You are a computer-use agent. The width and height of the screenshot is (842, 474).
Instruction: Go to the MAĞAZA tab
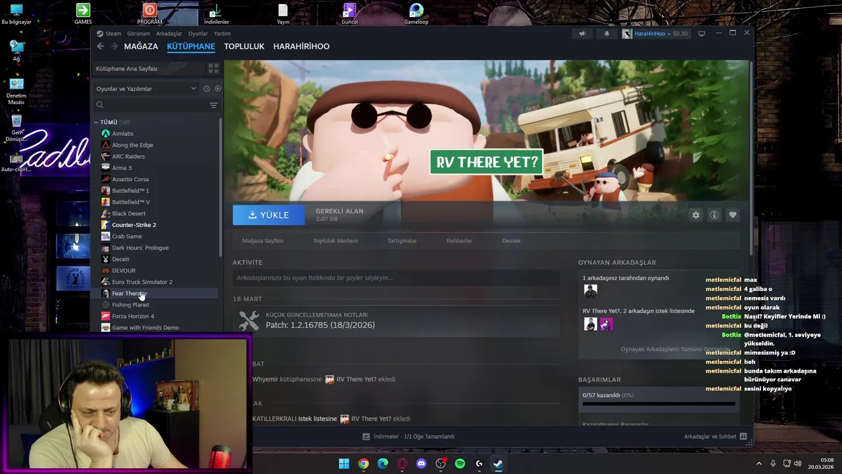coord(141,46)
